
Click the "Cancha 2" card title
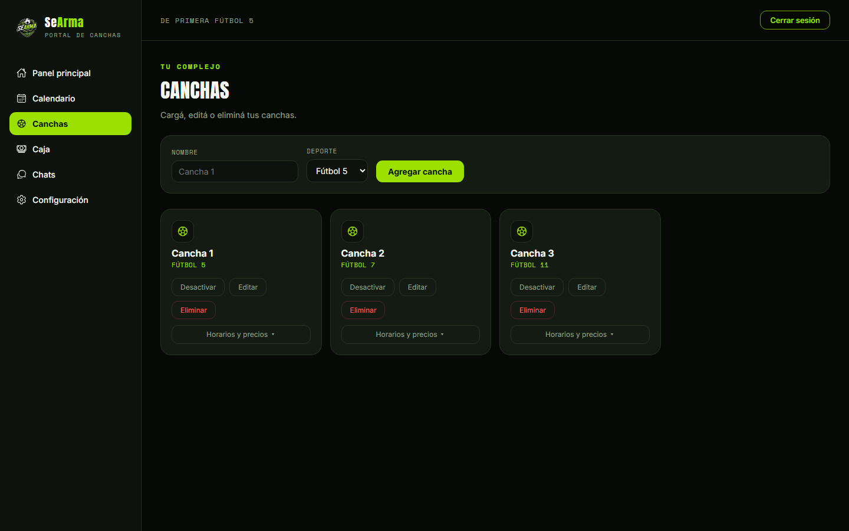363,253
